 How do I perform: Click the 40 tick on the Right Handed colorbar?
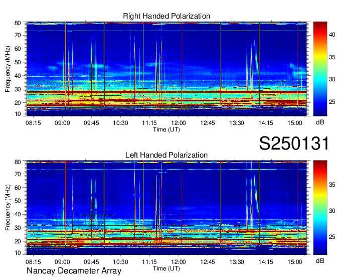pos(332,35)
